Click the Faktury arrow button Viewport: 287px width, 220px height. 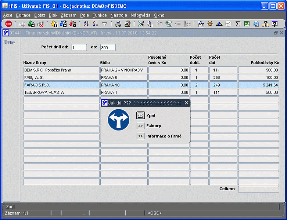(x=140, y=126)
